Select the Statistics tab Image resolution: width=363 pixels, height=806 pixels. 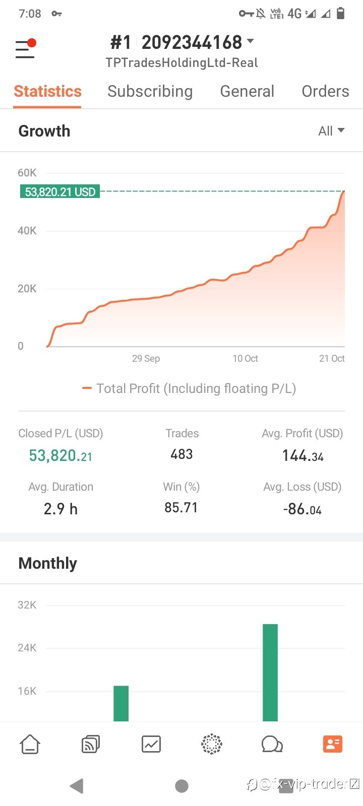coord(47,91)
